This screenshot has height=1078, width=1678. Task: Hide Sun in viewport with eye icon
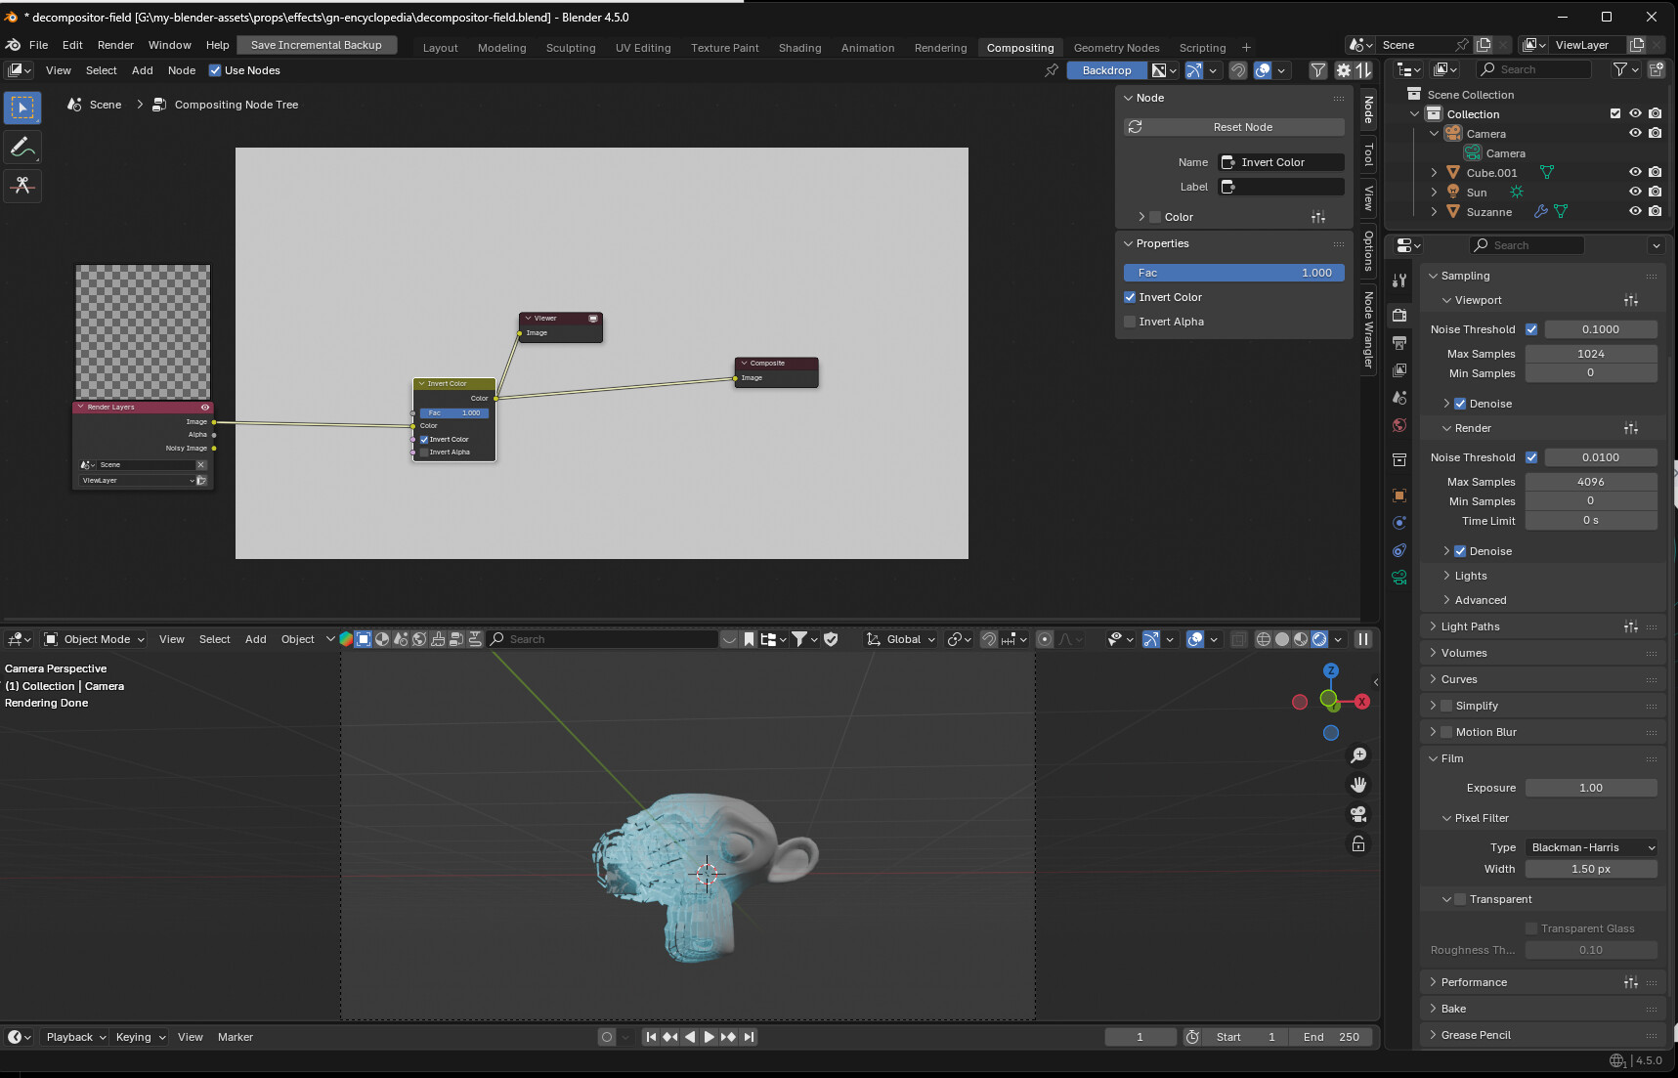point(1635,192)
